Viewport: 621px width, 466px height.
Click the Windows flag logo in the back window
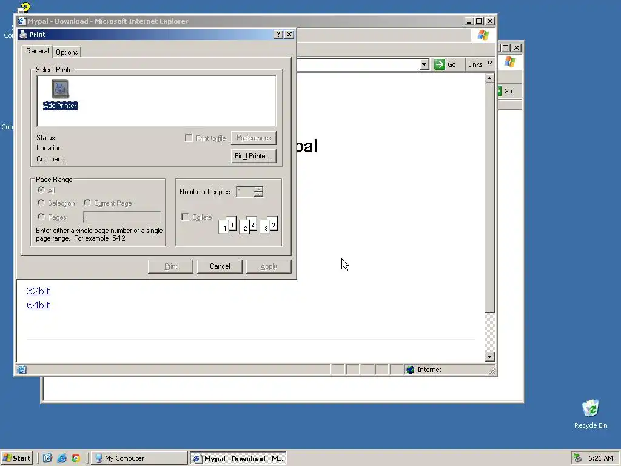coord(510,62)
